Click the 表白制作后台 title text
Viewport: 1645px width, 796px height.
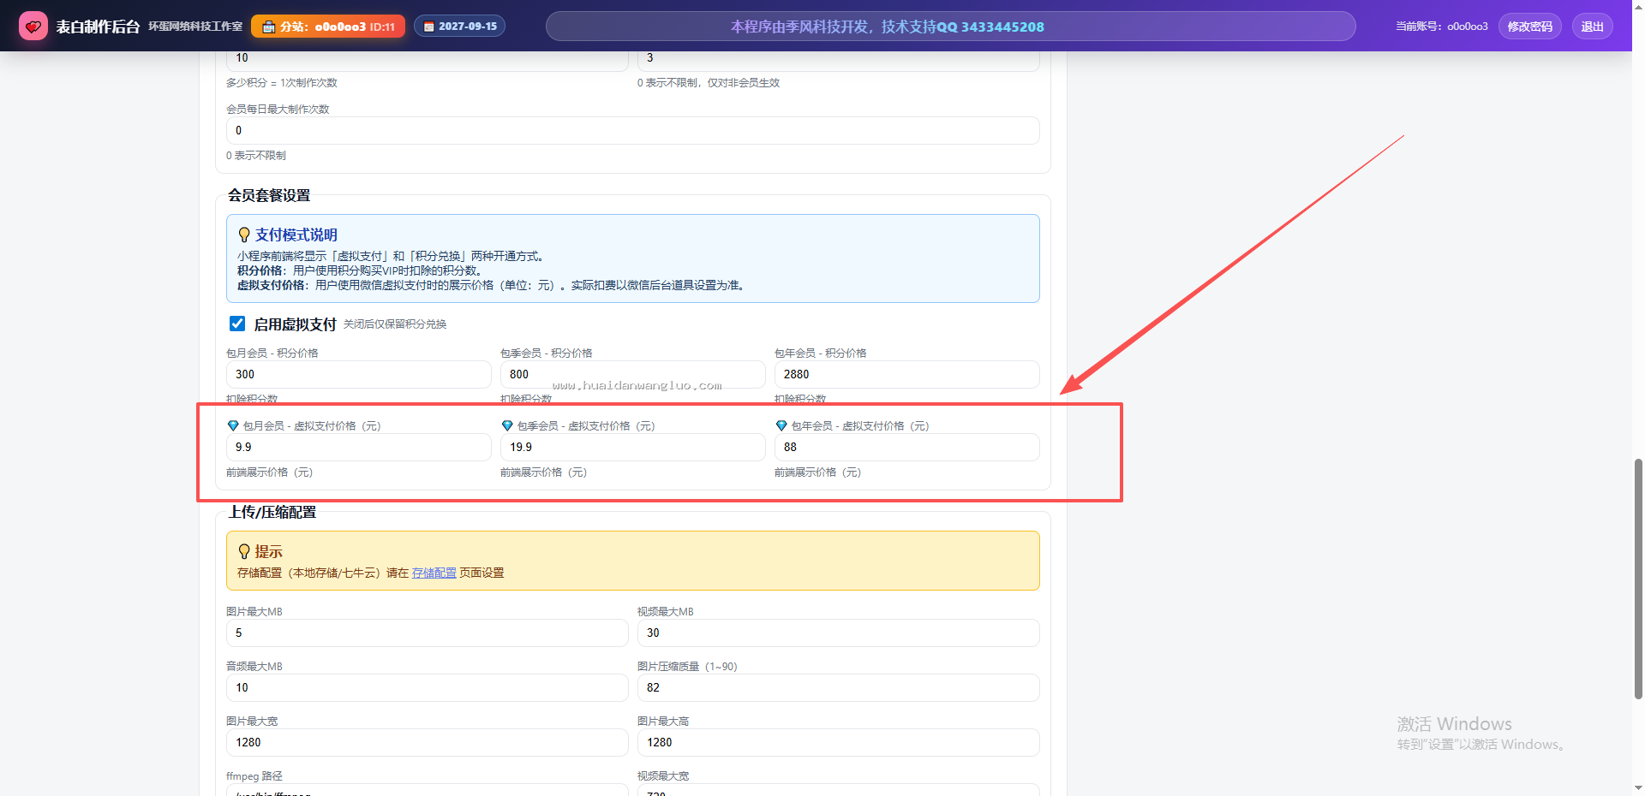98,27
